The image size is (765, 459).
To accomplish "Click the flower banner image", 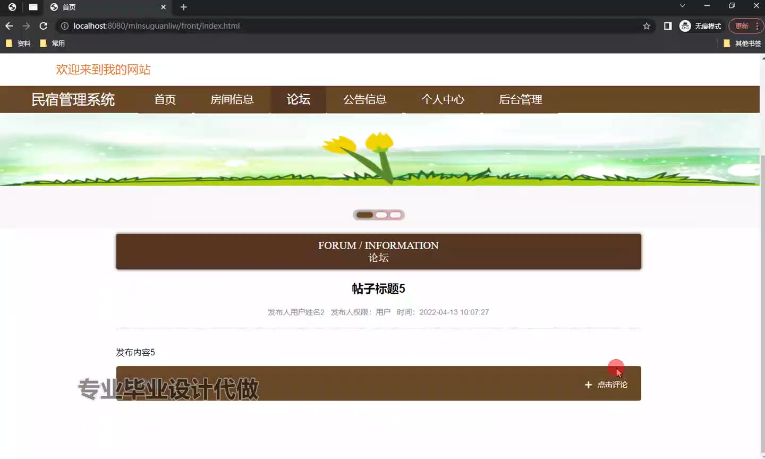I will coord(379,150).
